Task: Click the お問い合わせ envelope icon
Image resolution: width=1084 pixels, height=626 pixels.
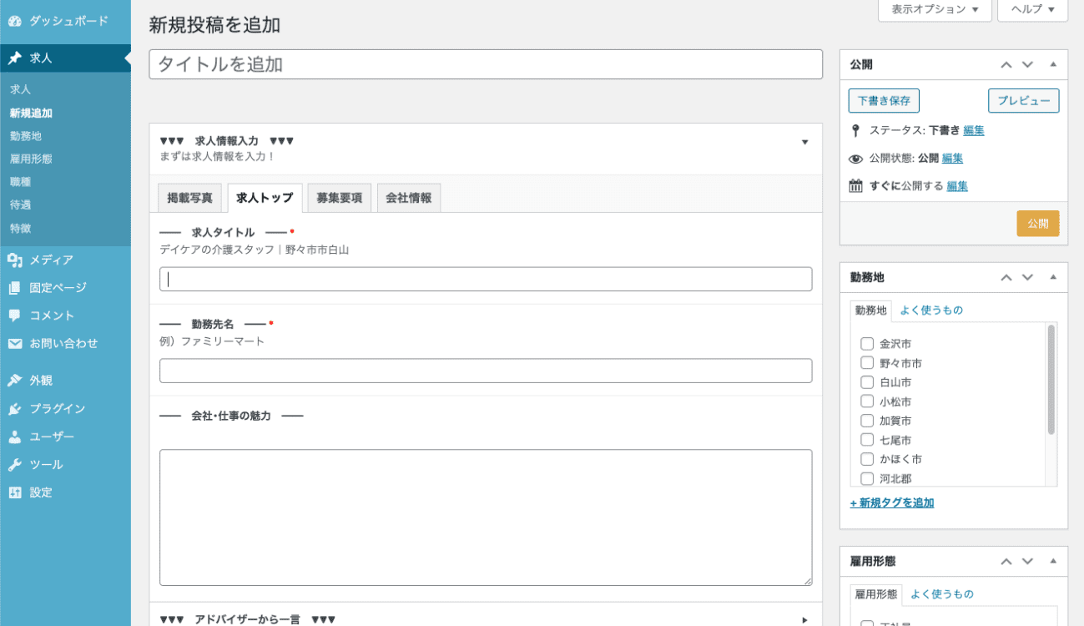Action: point(15,344)
